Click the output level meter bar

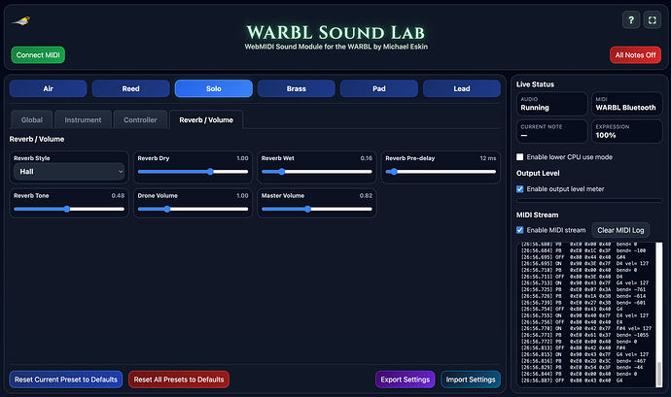(589, 200)
